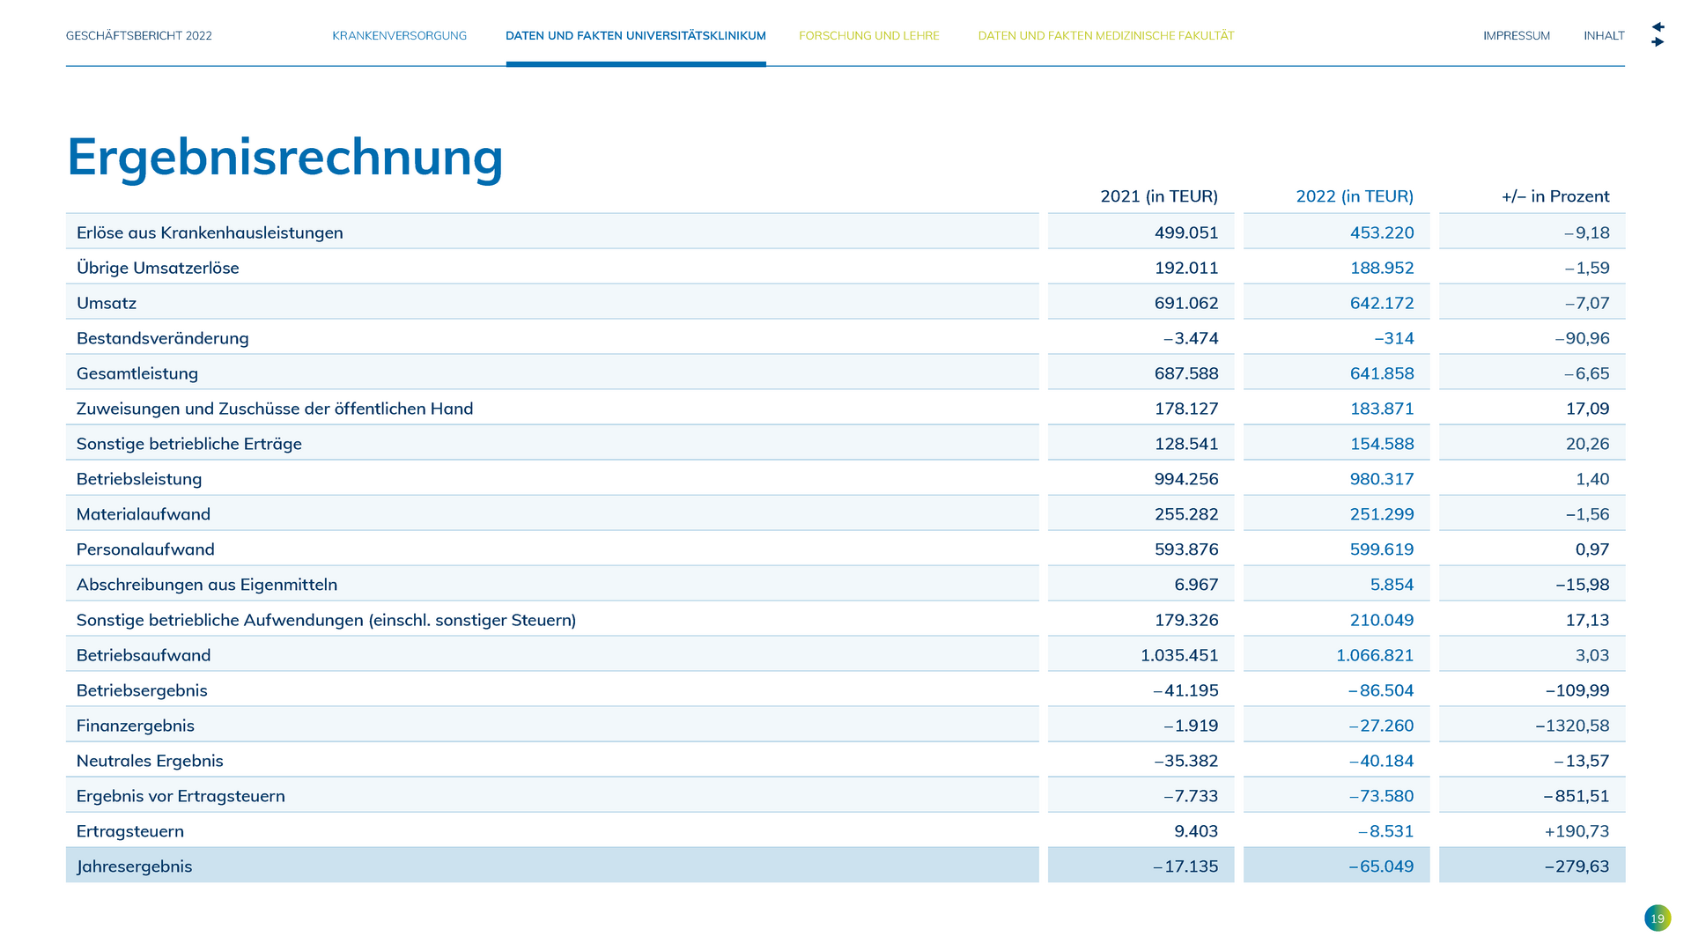1691x951 pixels.
Task: Select Gesamtleistung row label
Action: point(137,373)
